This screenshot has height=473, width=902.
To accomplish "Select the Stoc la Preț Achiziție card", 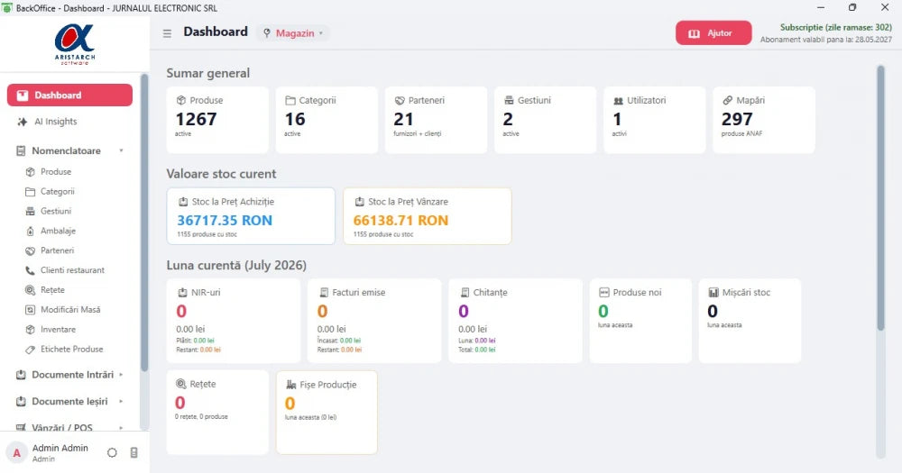I will [251, 216].
